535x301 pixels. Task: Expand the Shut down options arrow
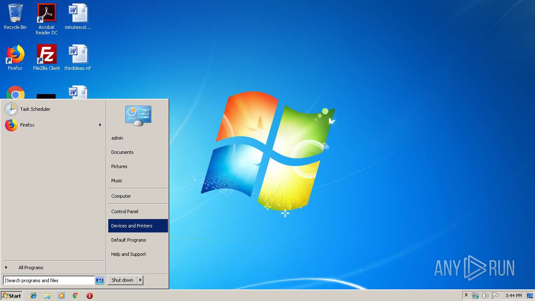[x=140, y=280]
